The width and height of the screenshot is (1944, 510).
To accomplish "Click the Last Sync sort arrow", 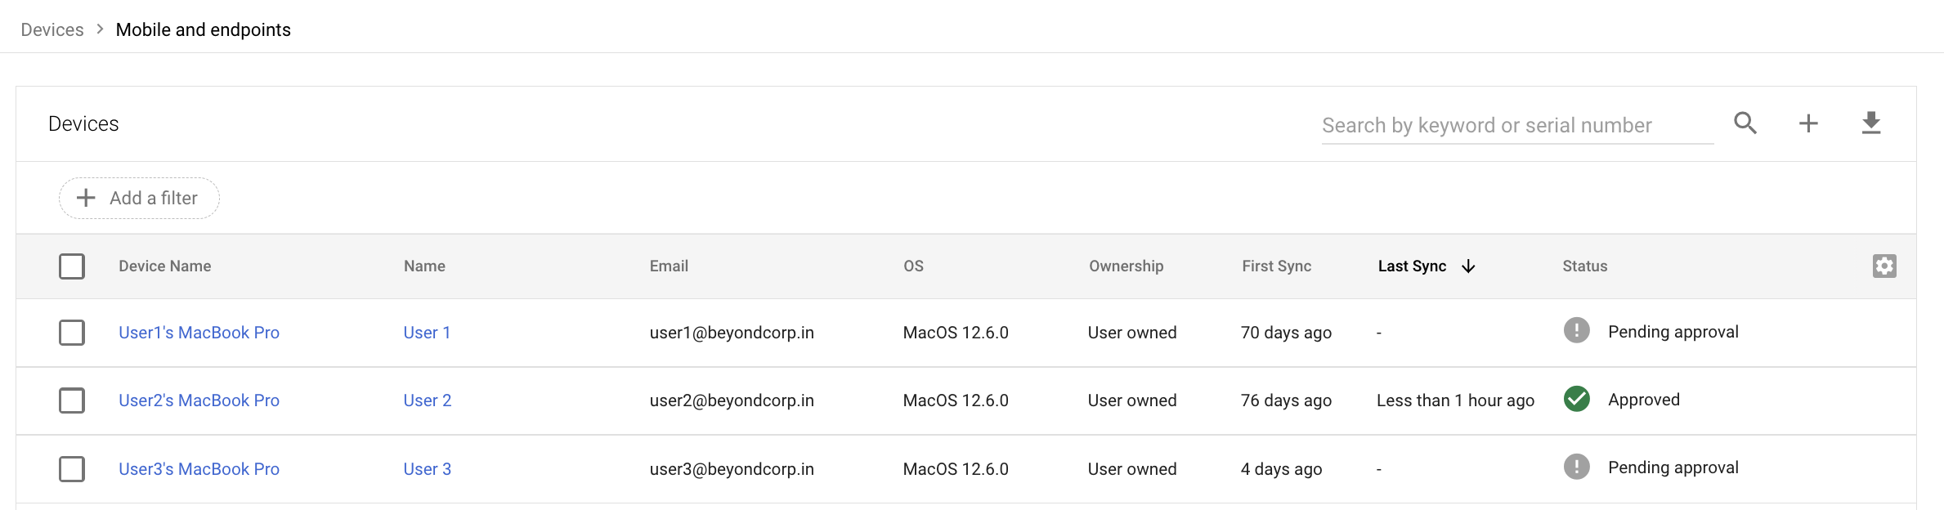I will click(x=1468, y=266).
